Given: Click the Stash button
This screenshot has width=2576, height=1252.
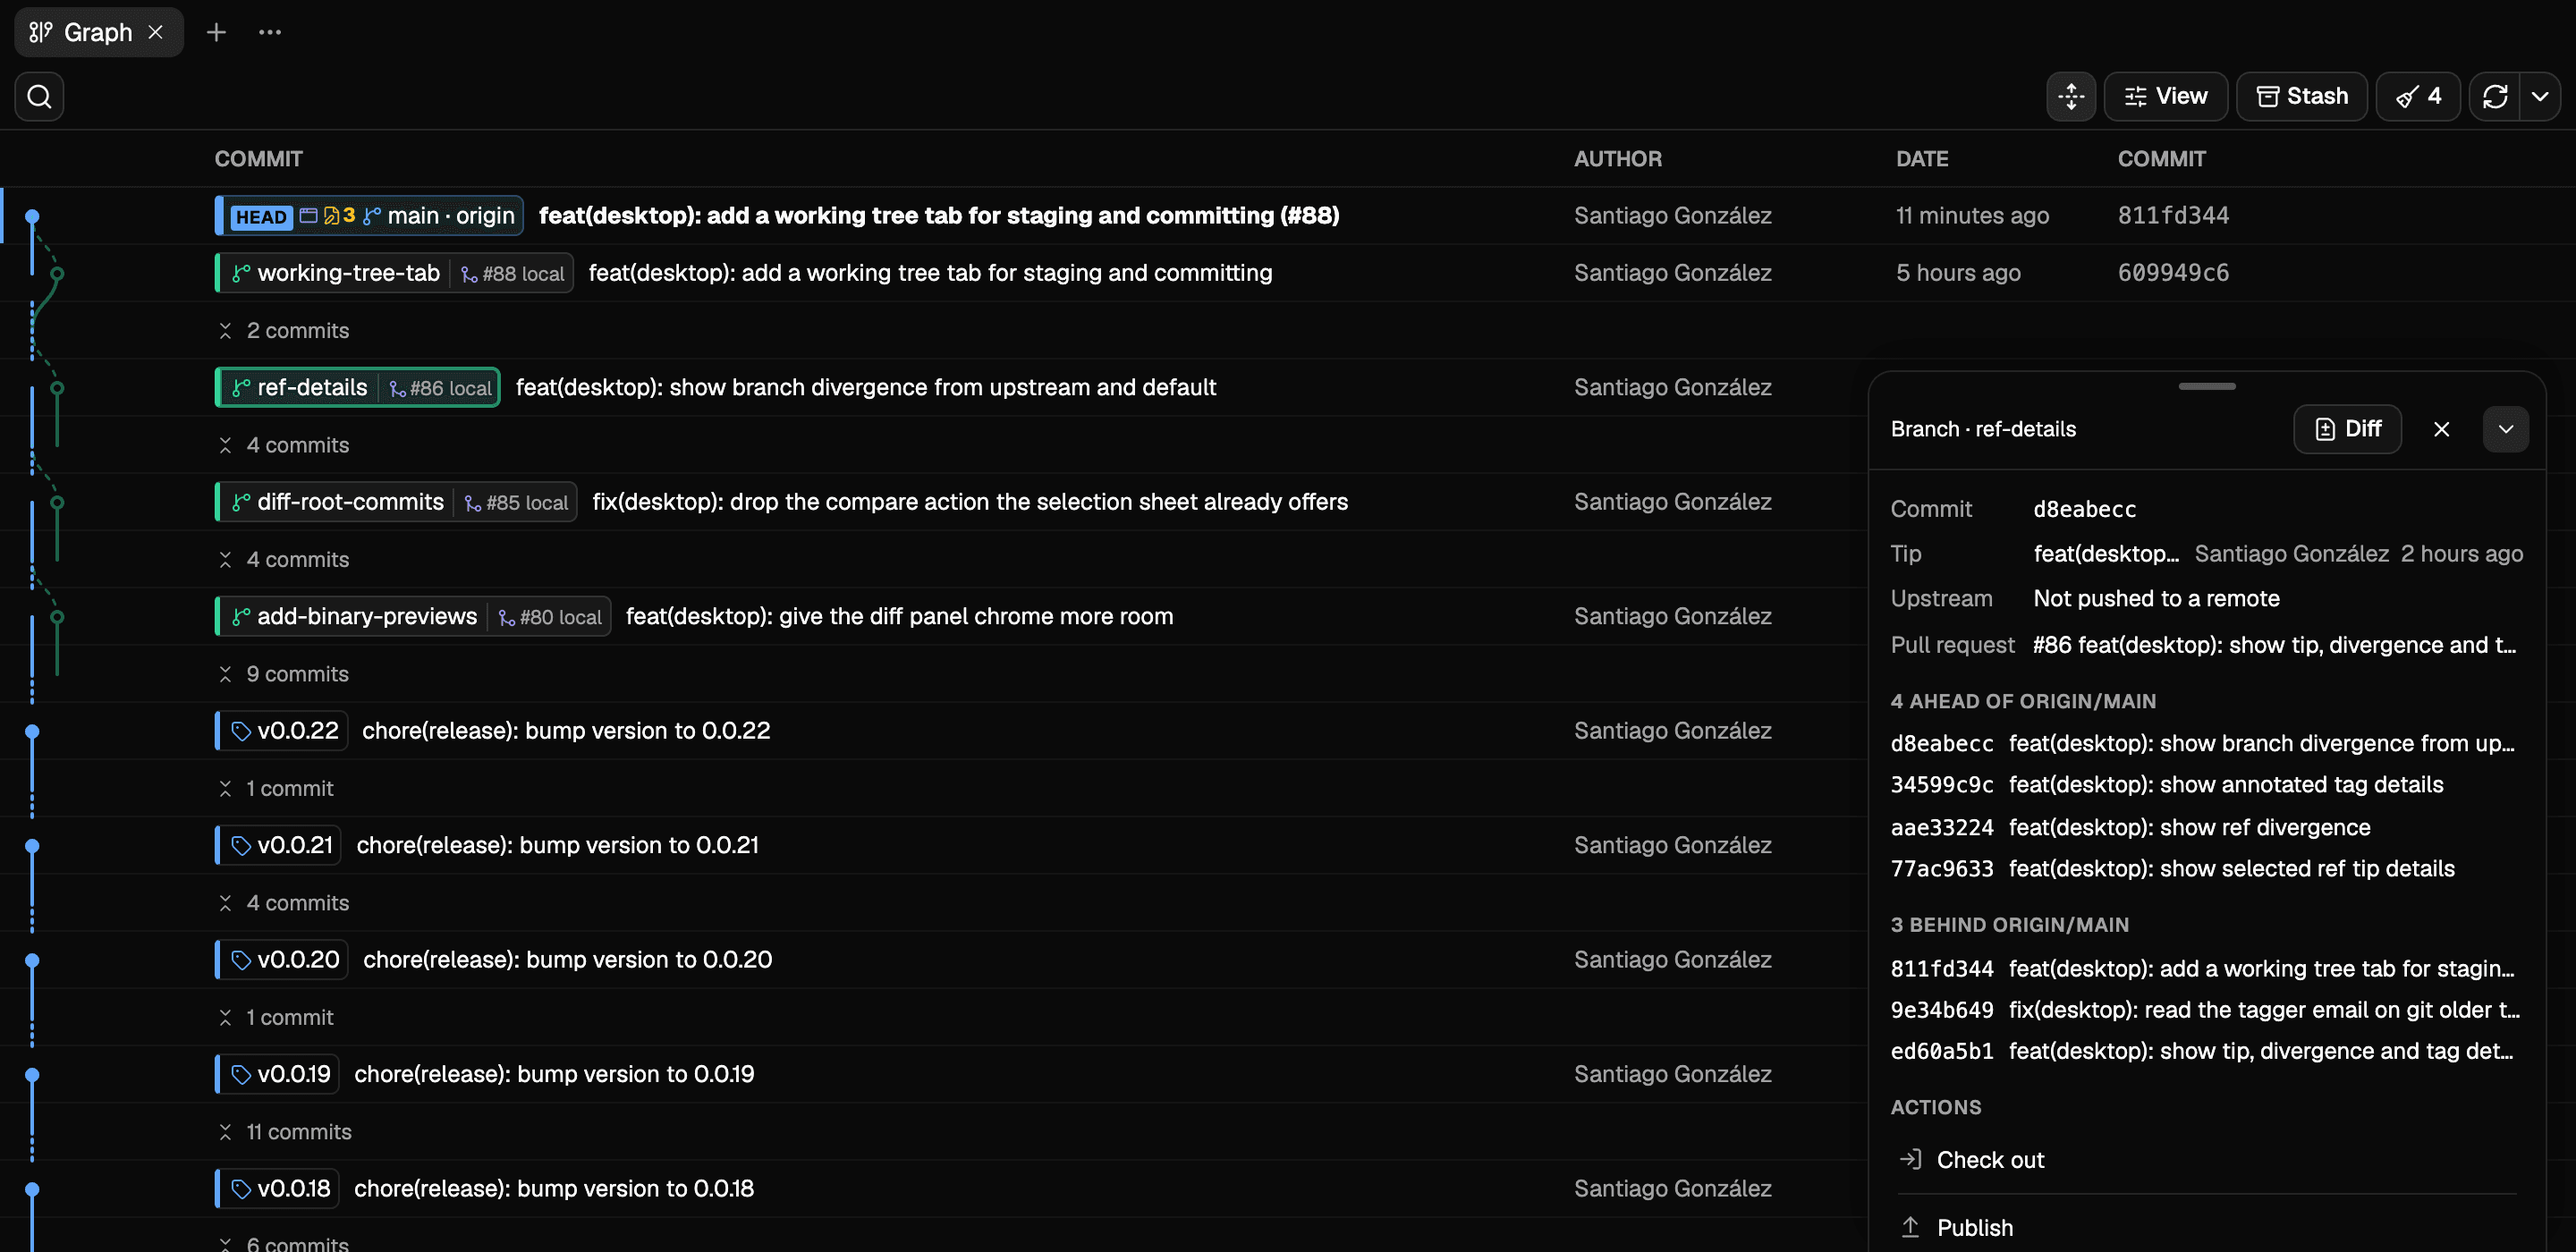Looking at the screenshot, I should click(x=2302, y=96).
